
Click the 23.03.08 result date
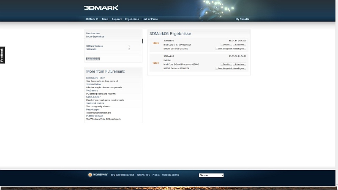pos(237,56)
